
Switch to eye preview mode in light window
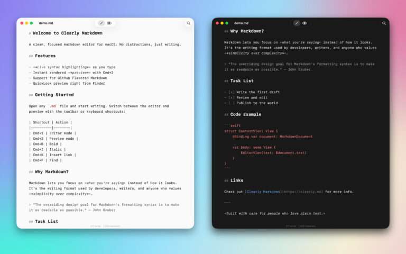[109, 23]
